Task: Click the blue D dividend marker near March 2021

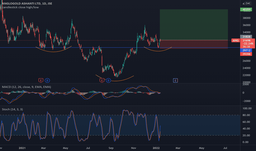Action: (47, 80)
